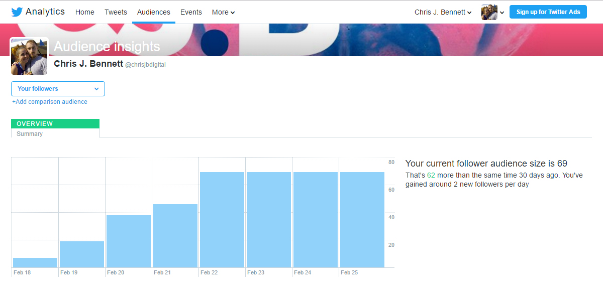Go to the Tweets section
Screen dimensions: 603x303
click(x=116, y=12)
